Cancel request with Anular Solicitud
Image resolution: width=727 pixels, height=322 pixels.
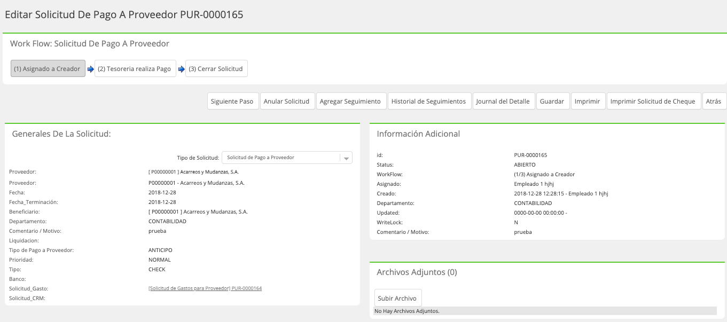[287, 101]
